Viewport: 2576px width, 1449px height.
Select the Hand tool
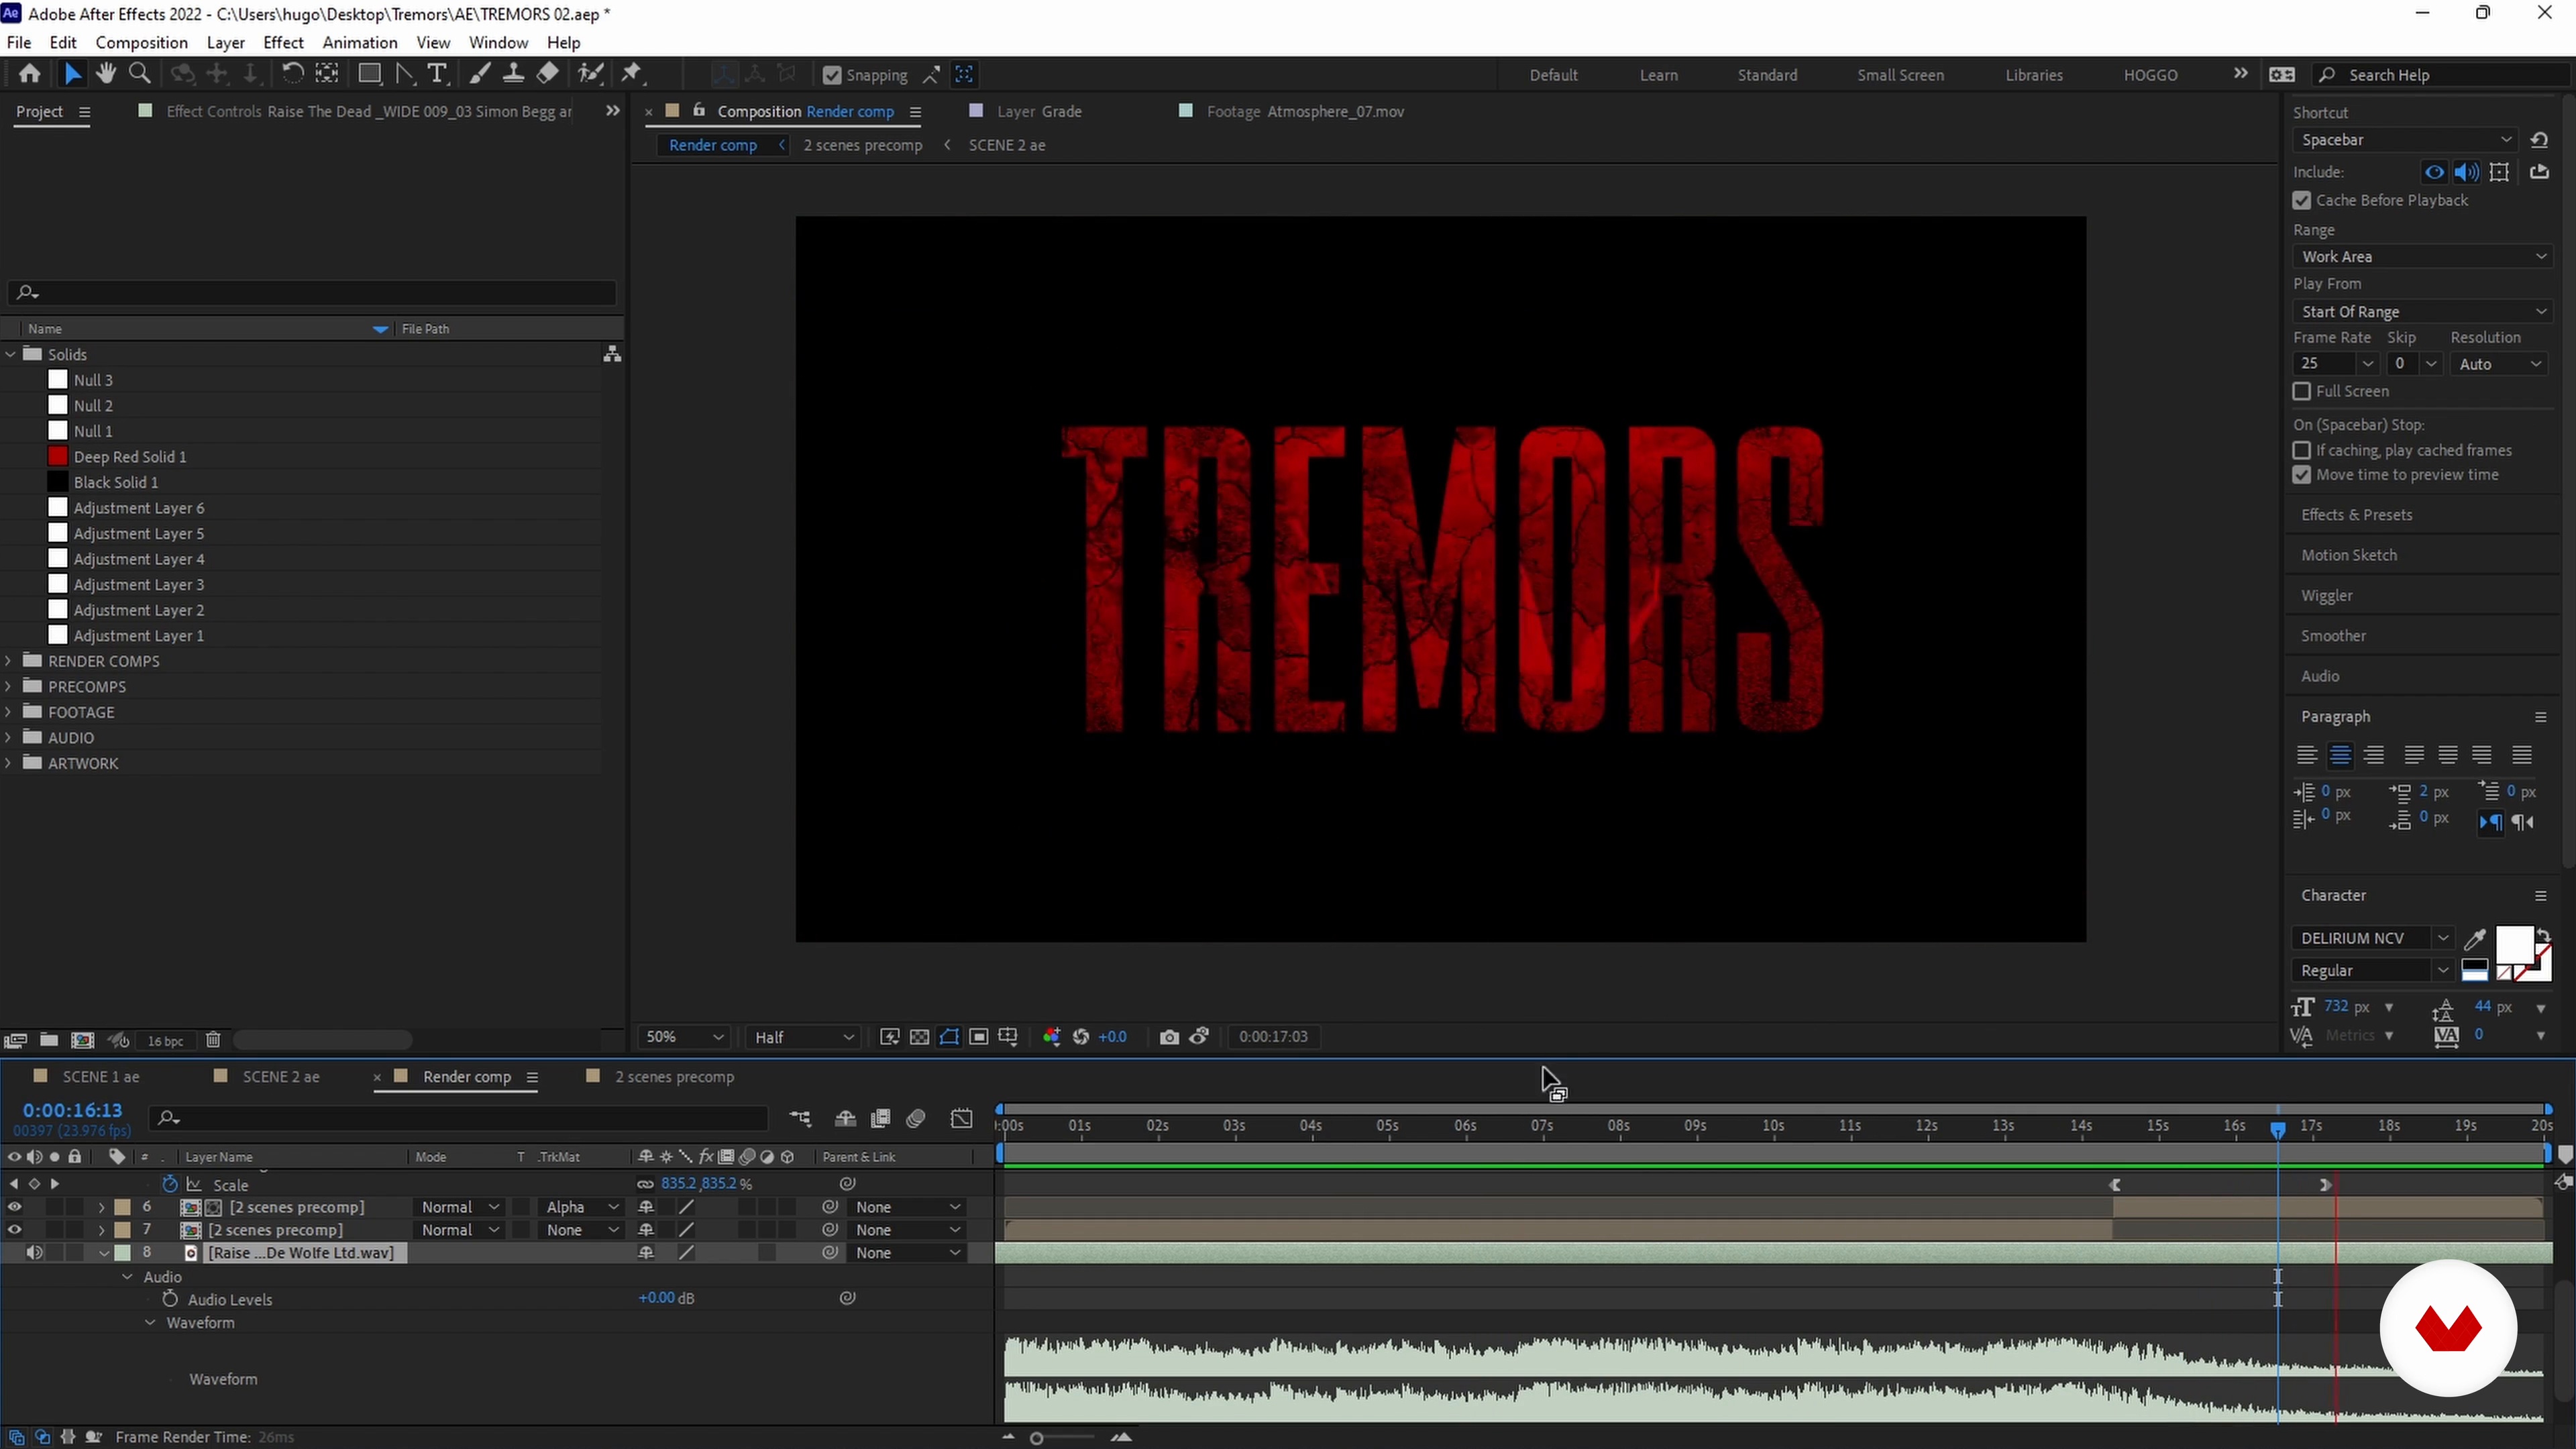[105, 74]
